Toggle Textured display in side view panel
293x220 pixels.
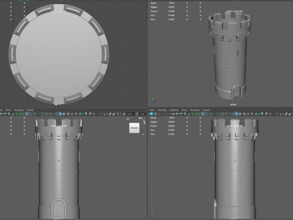point(248,114)
